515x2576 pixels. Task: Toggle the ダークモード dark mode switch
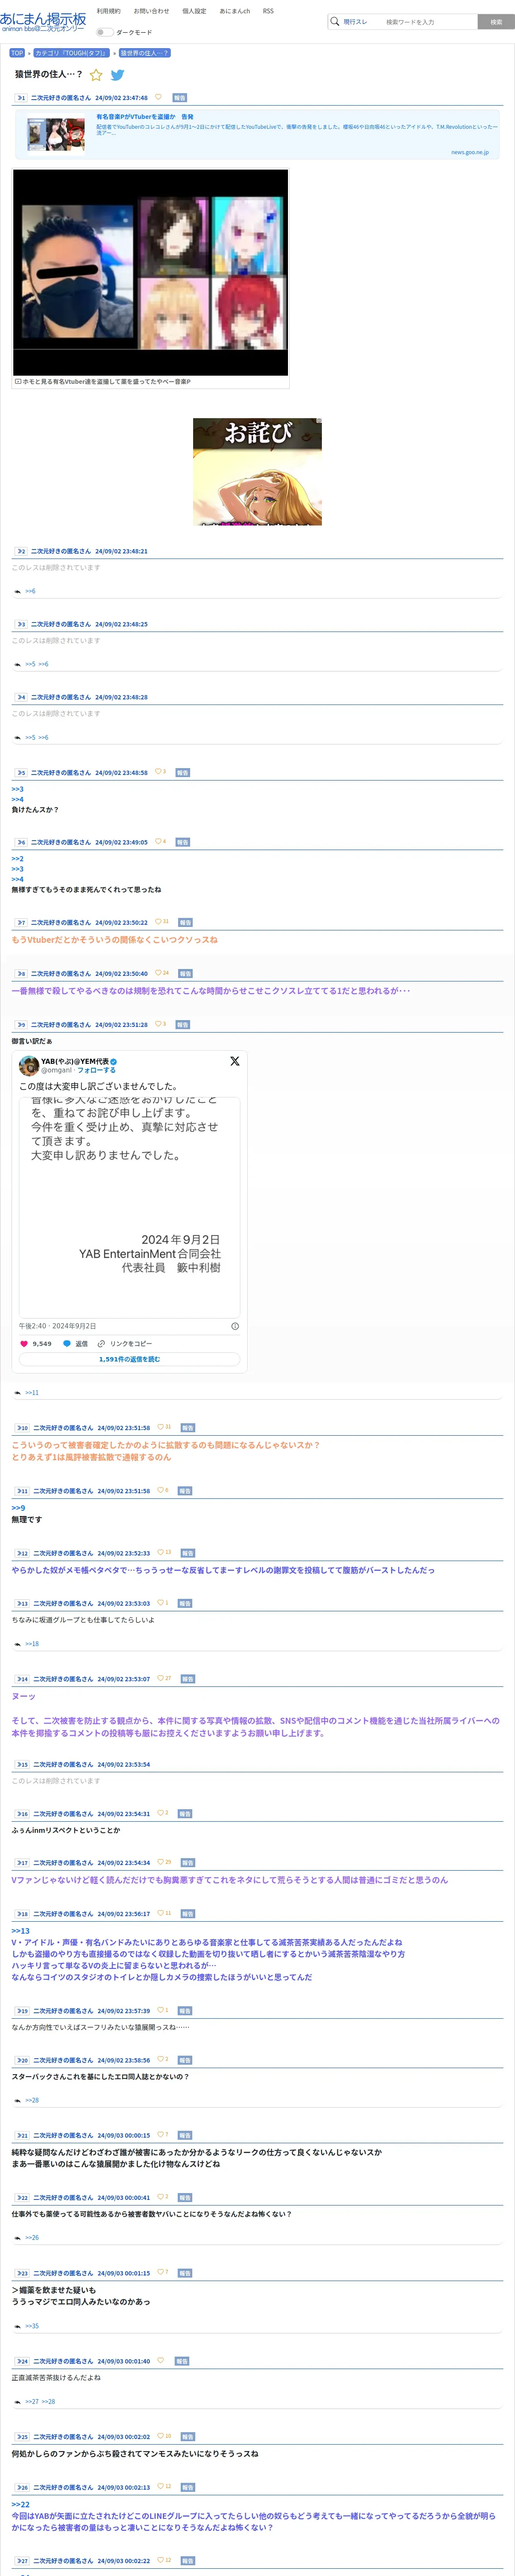(x=103, y=32)
